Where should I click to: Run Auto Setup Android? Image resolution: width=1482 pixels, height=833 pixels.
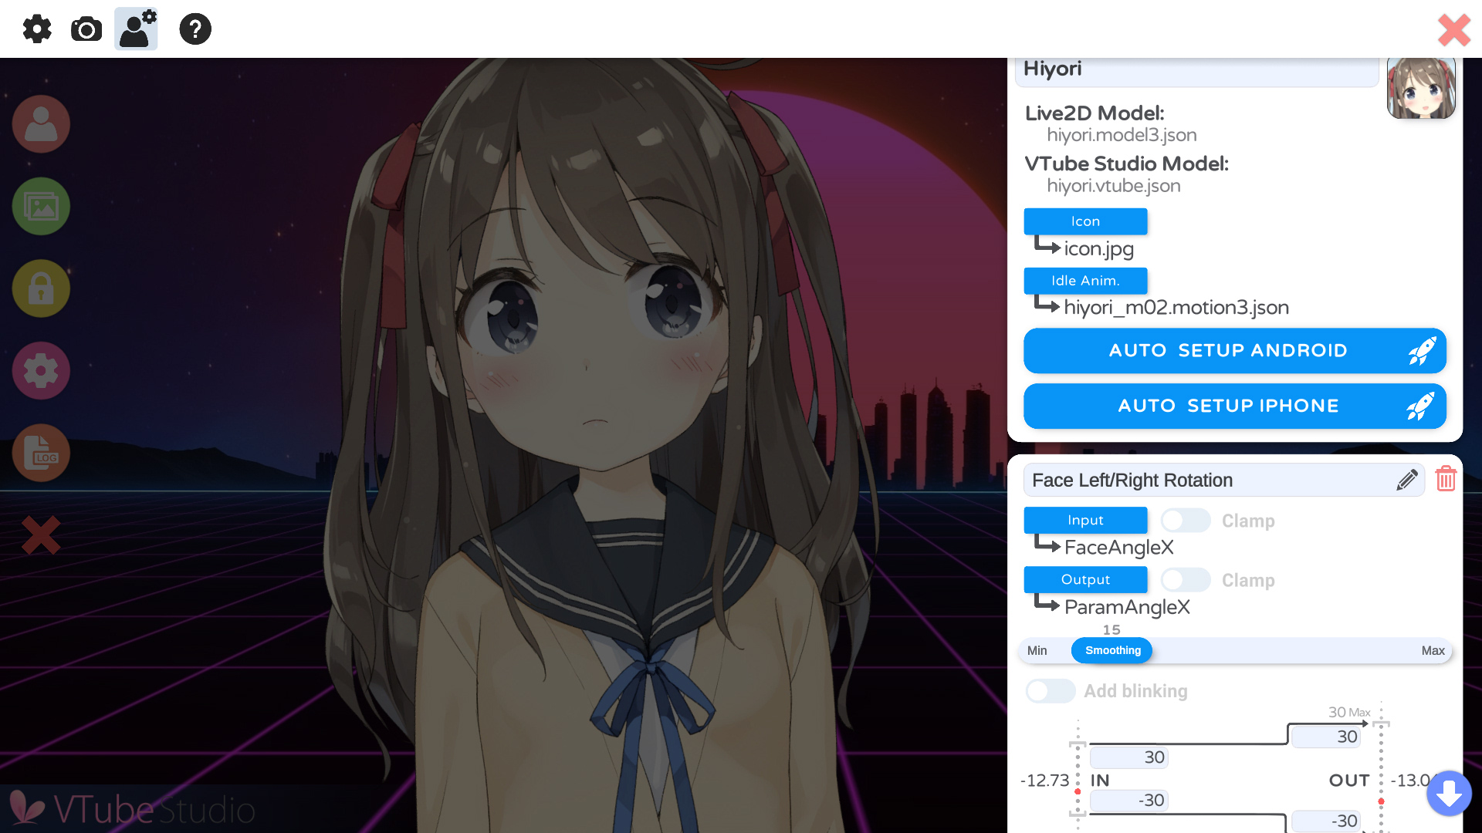pos(1235,351)
